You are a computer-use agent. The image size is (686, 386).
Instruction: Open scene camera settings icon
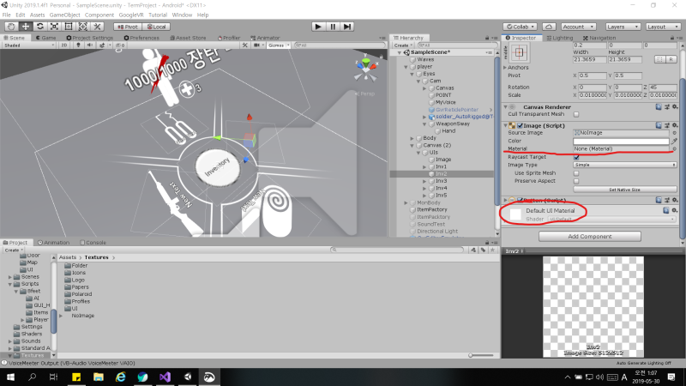coord(256,45)
